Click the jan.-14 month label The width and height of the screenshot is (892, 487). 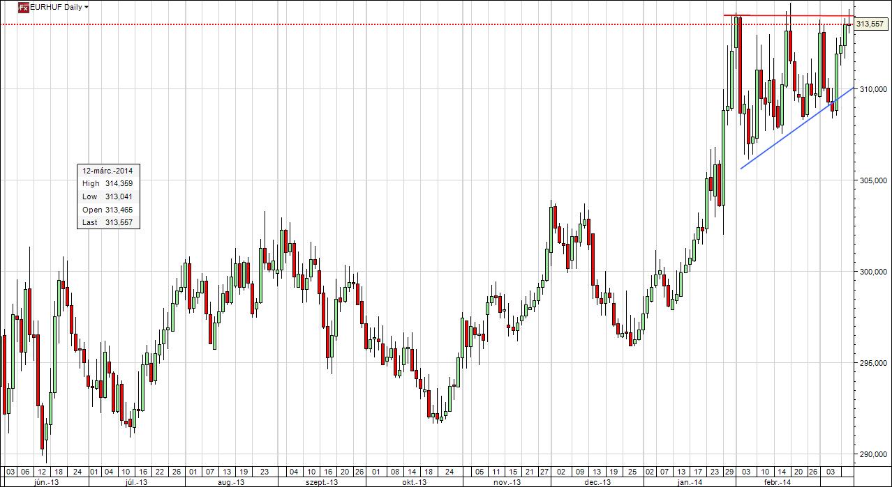click(690, 482)
